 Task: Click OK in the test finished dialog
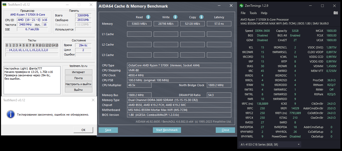(83, 130)
